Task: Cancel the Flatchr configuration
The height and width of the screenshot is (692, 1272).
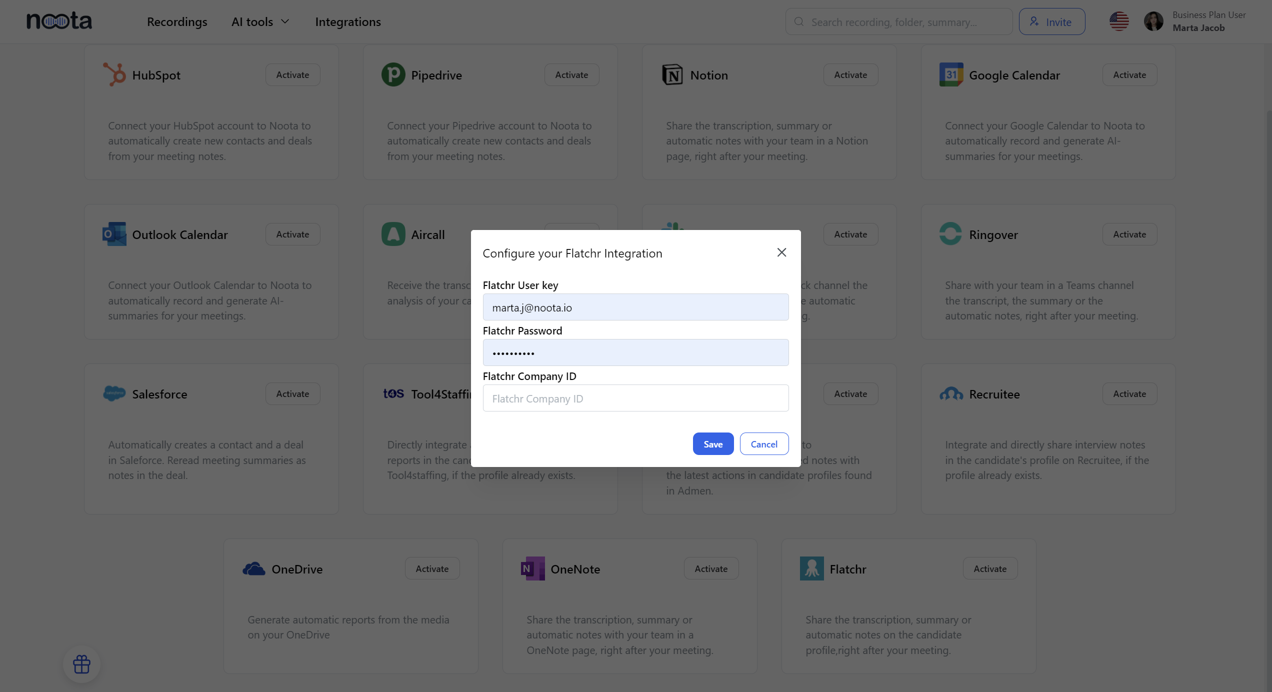Action: coord(764,444)
